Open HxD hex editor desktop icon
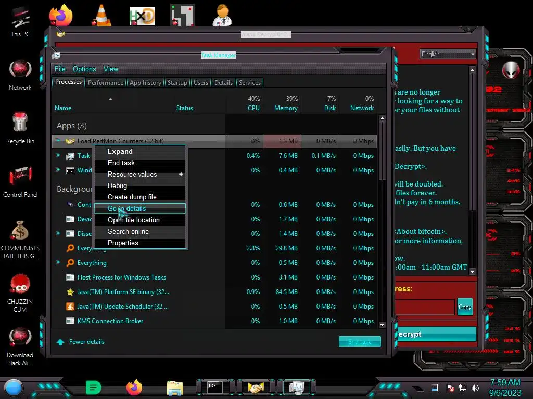The width and height of the screenshot is (533, 399). point(142,16)
